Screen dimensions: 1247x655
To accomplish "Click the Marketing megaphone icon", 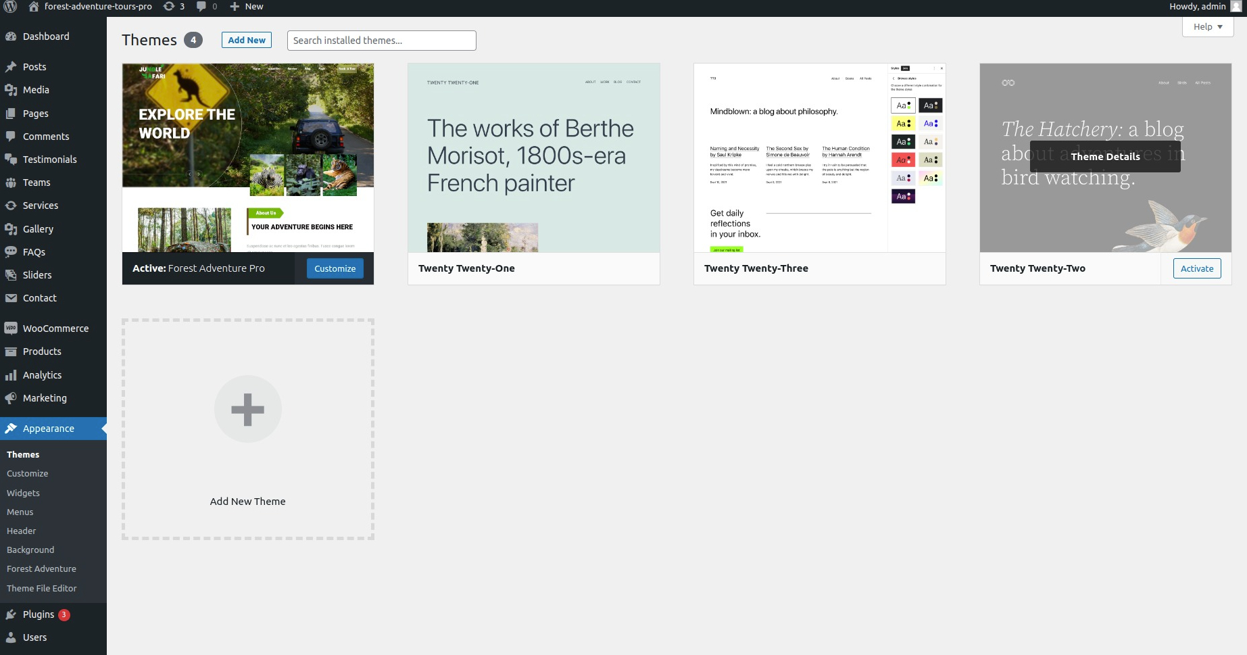I will (x=11, y=398).
